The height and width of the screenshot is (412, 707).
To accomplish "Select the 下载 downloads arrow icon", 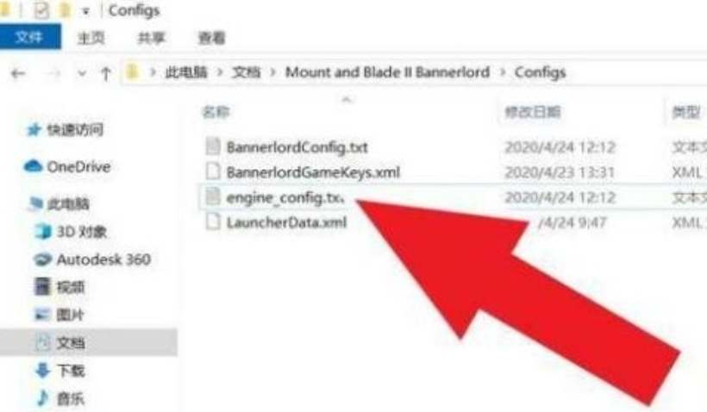I will (43, 371).
